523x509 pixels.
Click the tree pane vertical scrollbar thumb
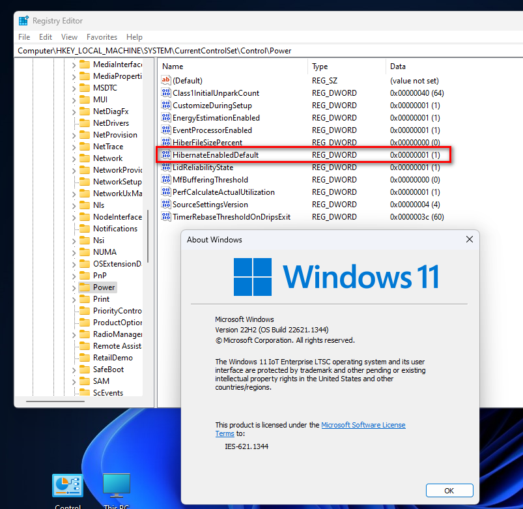click(147, 236)
